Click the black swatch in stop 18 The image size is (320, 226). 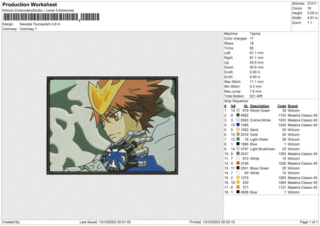[x=238, y=192]
